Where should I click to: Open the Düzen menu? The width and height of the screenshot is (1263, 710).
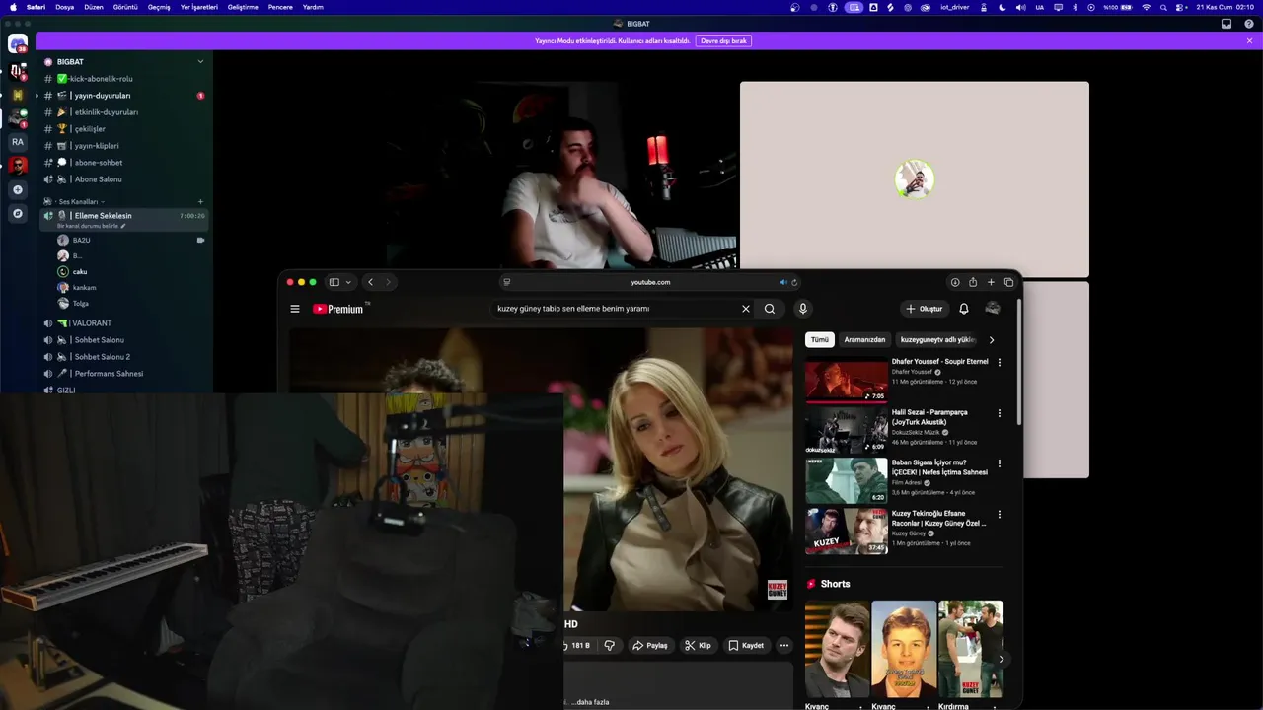[x=94, y=7]
